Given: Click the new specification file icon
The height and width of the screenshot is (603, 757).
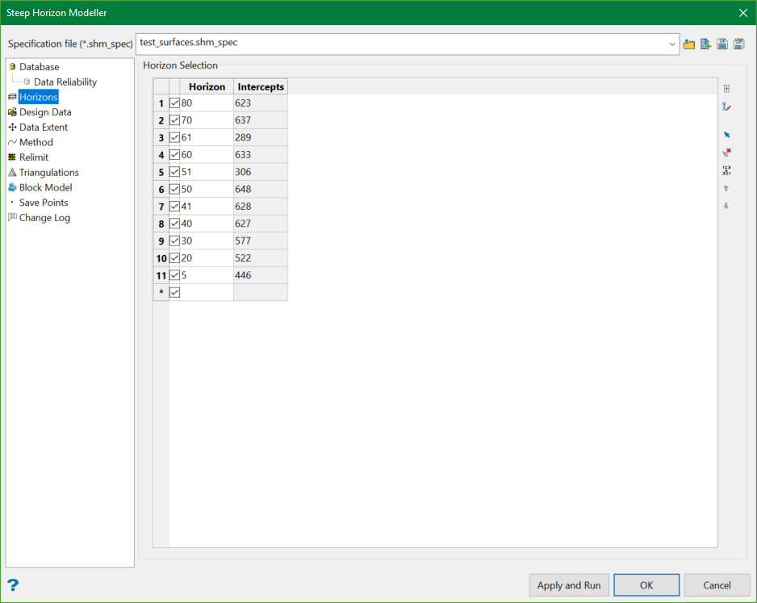Looking at the screenshot, I should (x=705, y=44).
